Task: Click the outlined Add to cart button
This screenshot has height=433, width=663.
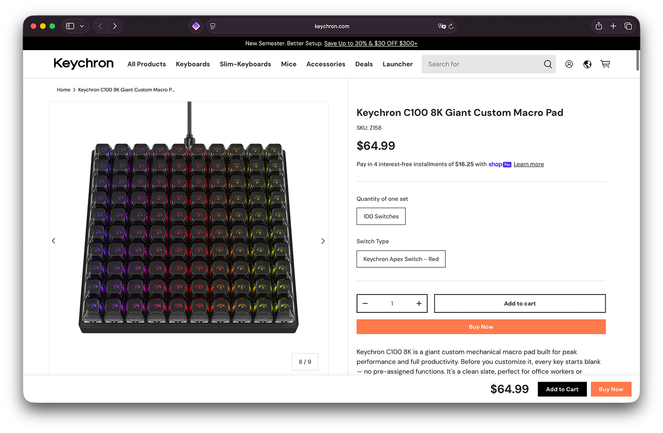Action: (520, 304)
